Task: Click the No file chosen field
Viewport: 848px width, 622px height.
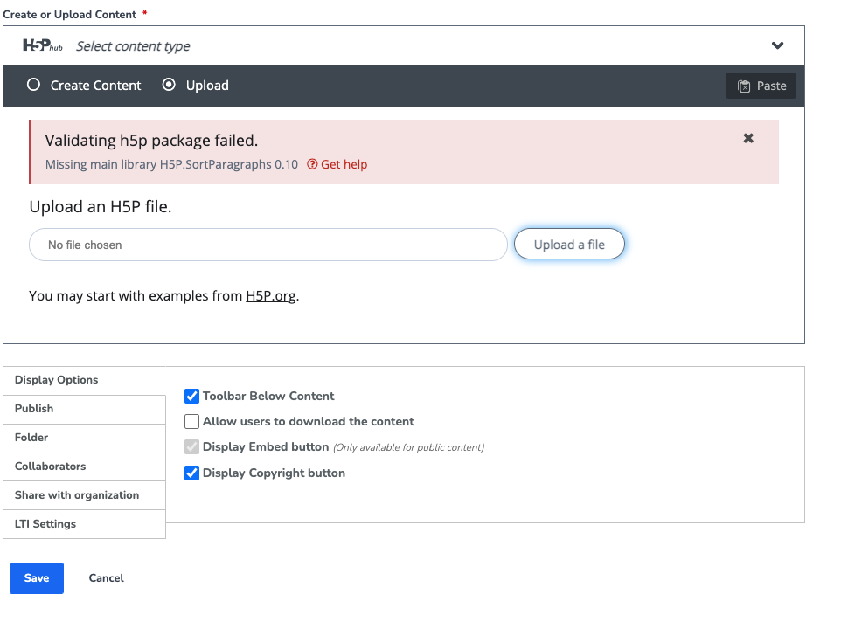Action: click(x=268, y=245)
